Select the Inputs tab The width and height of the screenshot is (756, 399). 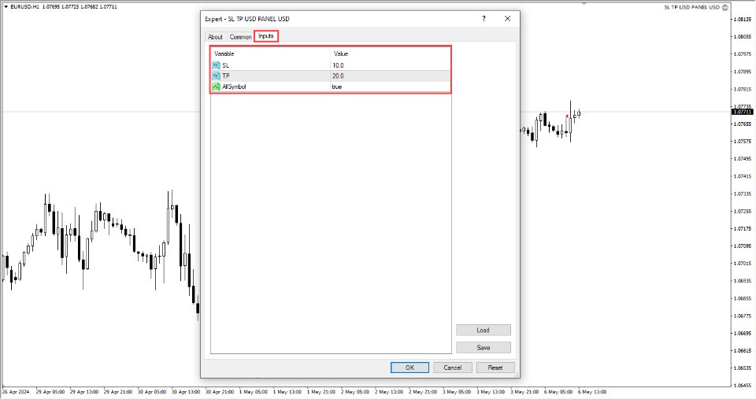[266, 36]
